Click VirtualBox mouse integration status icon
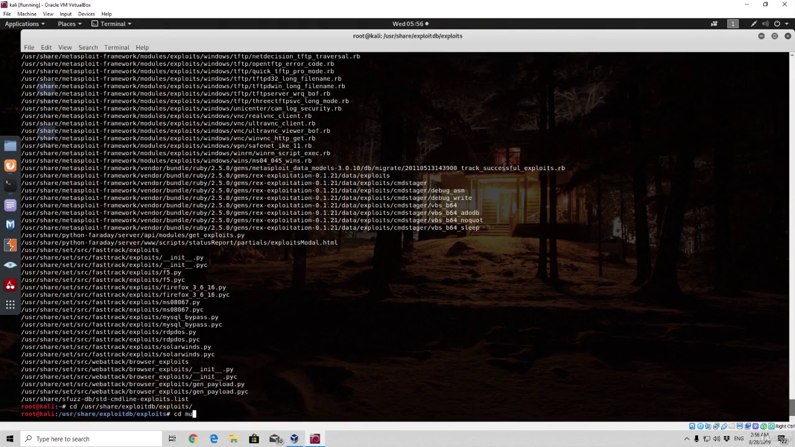The height and width of the screenshot is (447, 795). tap(763, 426)
